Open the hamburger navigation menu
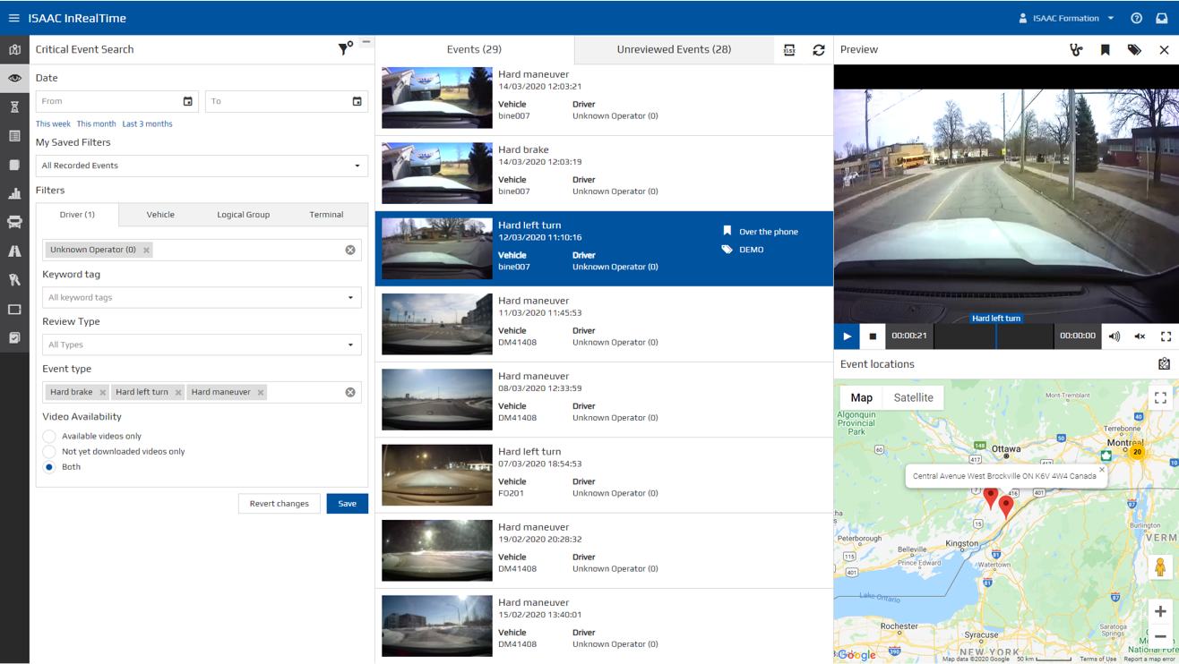 13,18
